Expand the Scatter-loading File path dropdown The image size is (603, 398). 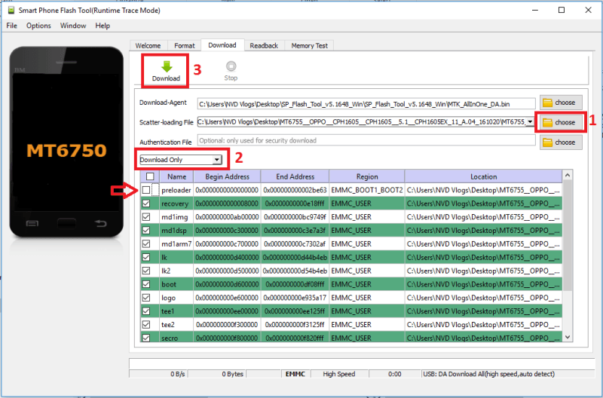click(531, 122)
